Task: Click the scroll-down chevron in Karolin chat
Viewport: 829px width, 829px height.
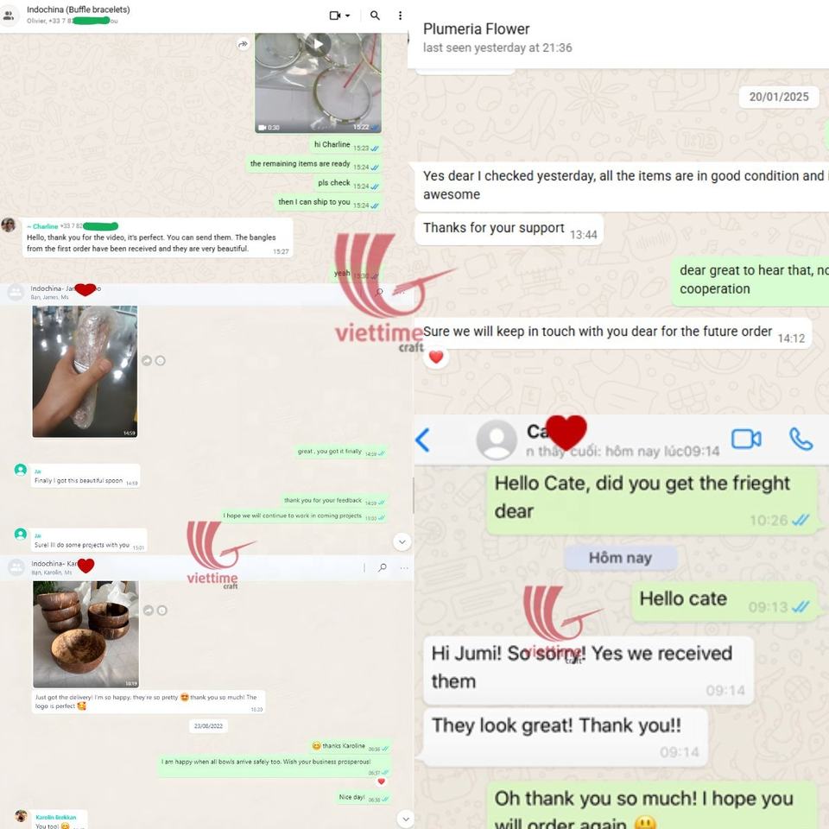Action: click(406, 819)
